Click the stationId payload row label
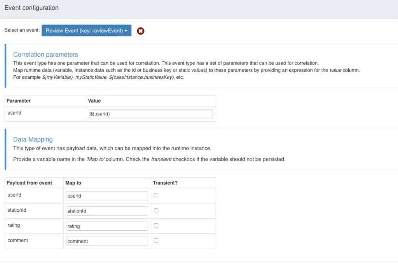 coord(17,210)
